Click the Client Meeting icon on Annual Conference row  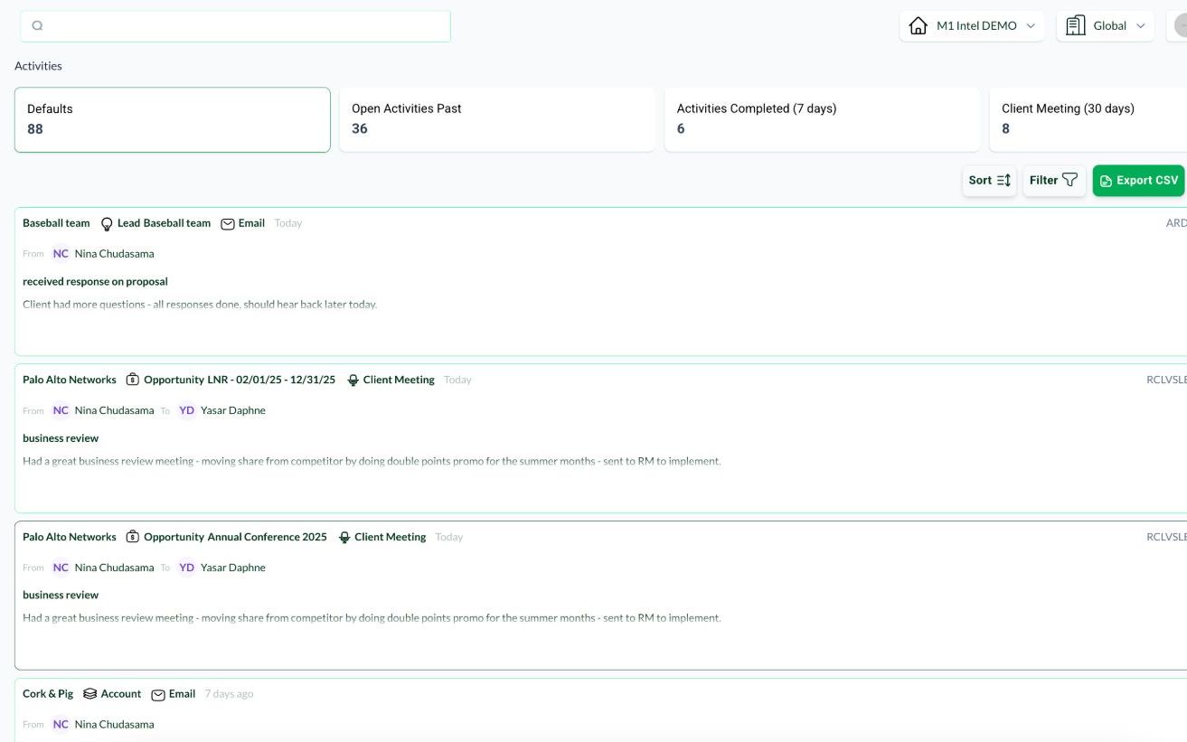click(x=344, y=538)
